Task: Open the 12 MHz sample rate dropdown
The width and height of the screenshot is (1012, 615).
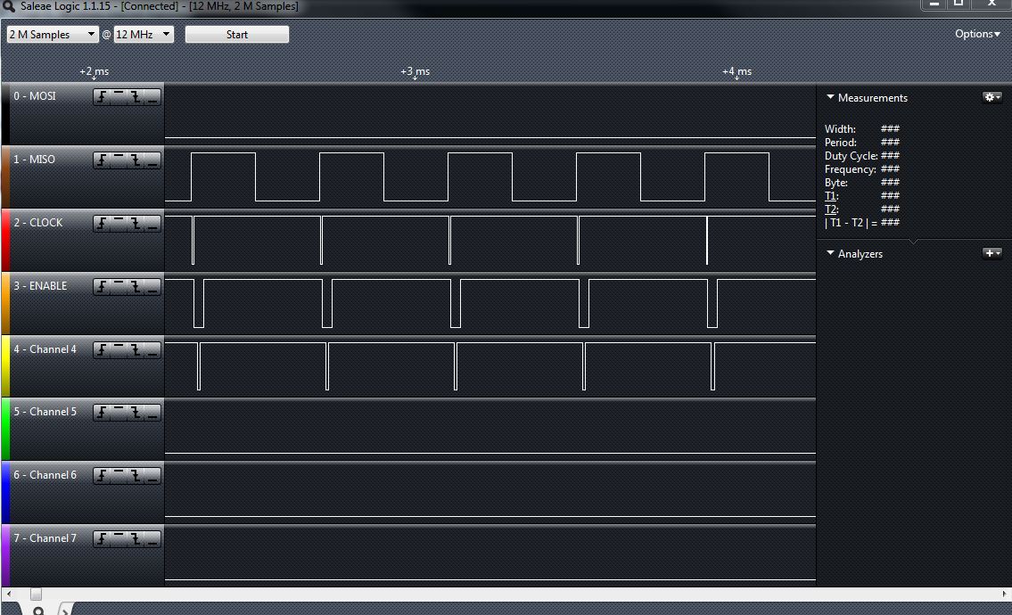Action: tap(144, 34)
